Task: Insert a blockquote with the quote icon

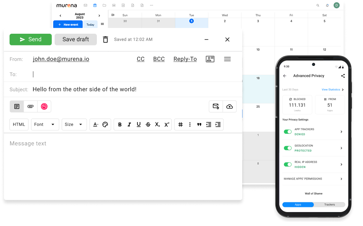Action: pos(199,124)
